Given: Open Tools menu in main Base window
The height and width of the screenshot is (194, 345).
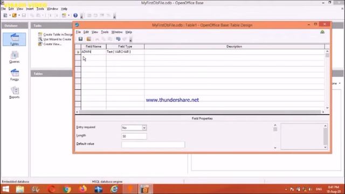Looking at the screenshot, I should click(40, 9).
